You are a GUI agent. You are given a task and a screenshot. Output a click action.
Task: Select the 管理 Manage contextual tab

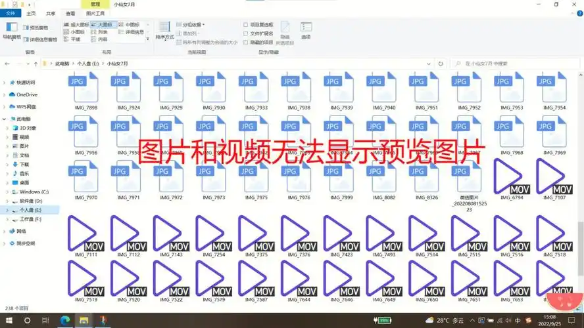95,4
